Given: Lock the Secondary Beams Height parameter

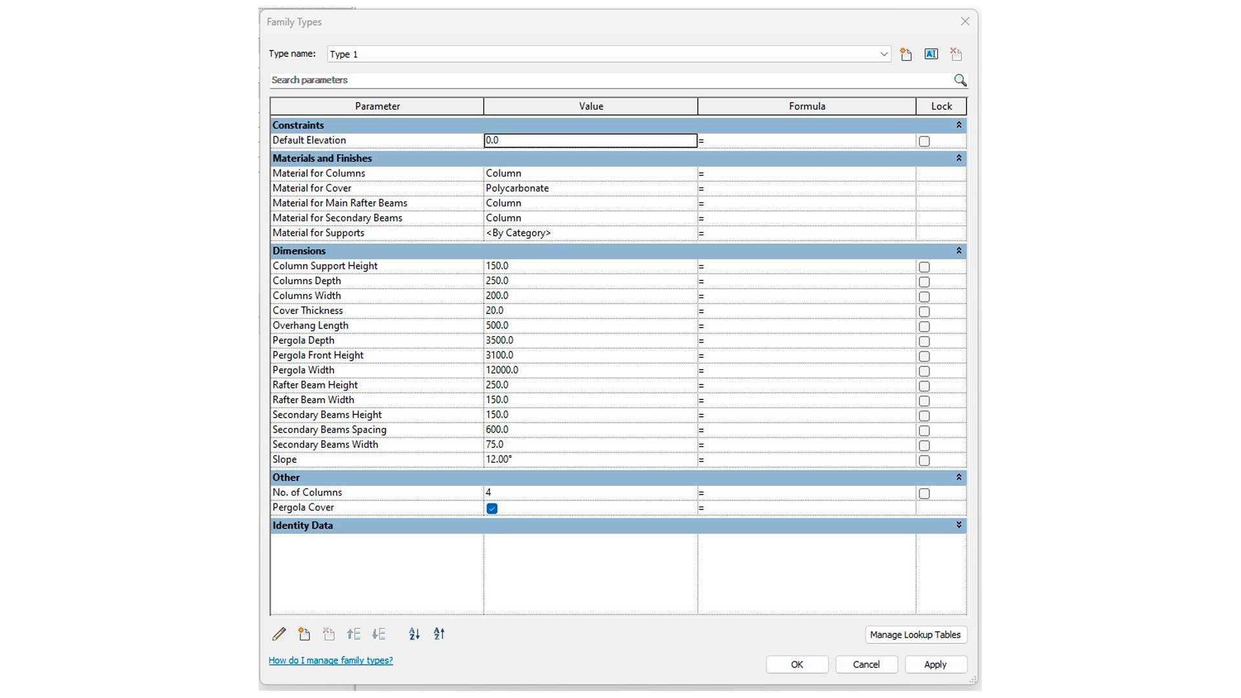Looking at the screenshot, I should coord(924,416).
